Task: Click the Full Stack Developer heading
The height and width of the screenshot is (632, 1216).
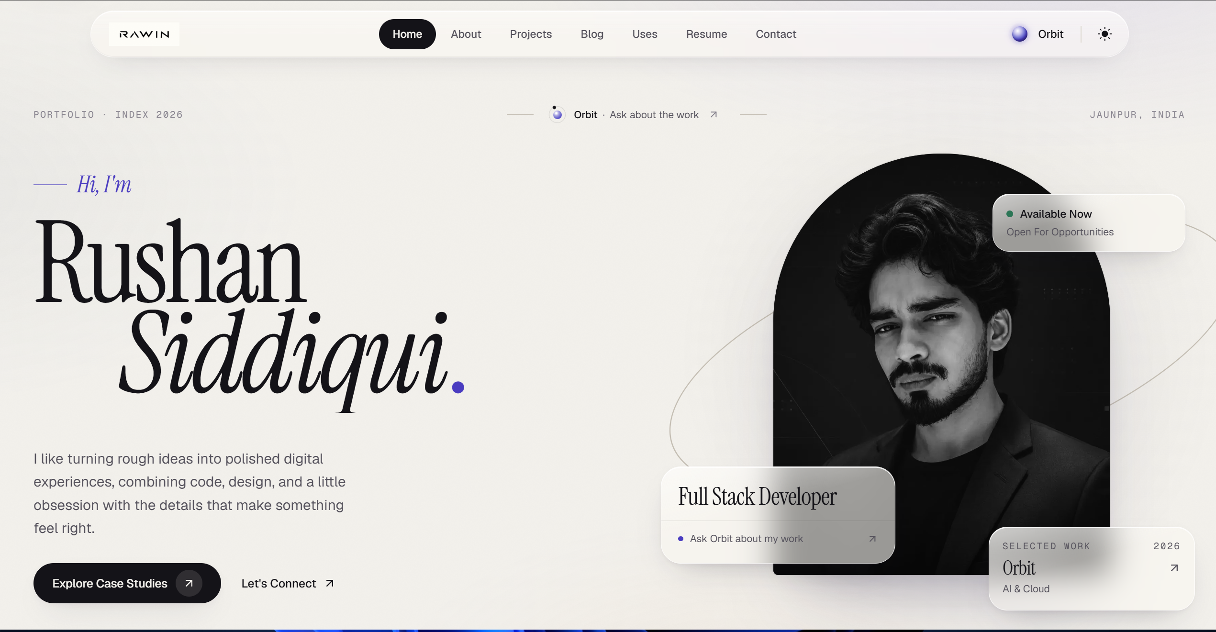Action: click(757, 497)
